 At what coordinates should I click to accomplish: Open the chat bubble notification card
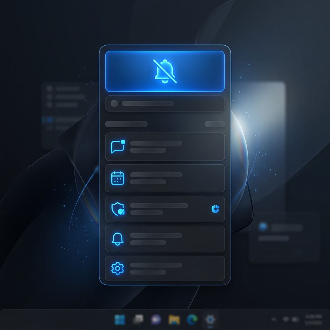[x=165, y=147]
